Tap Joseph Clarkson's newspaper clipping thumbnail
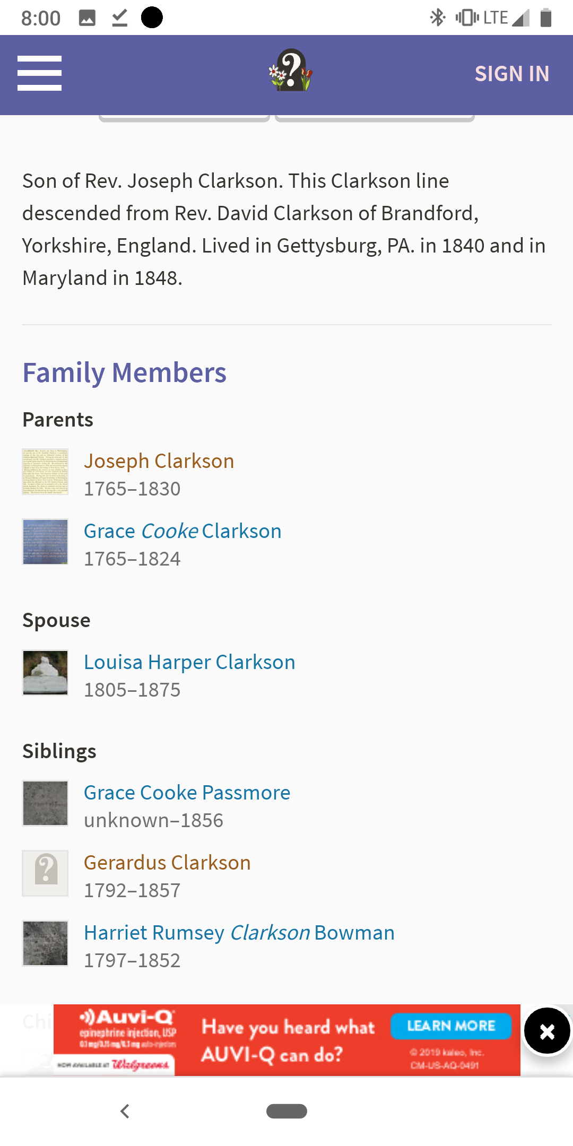The image size is (573, 1146). [x=45, y=472]
